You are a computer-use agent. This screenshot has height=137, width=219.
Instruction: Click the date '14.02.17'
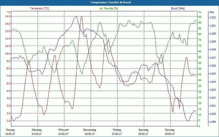(x=37, y=134)
